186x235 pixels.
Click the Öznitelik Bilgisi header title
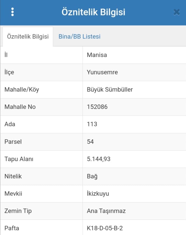pyautogui.click(x=93, y=12)
